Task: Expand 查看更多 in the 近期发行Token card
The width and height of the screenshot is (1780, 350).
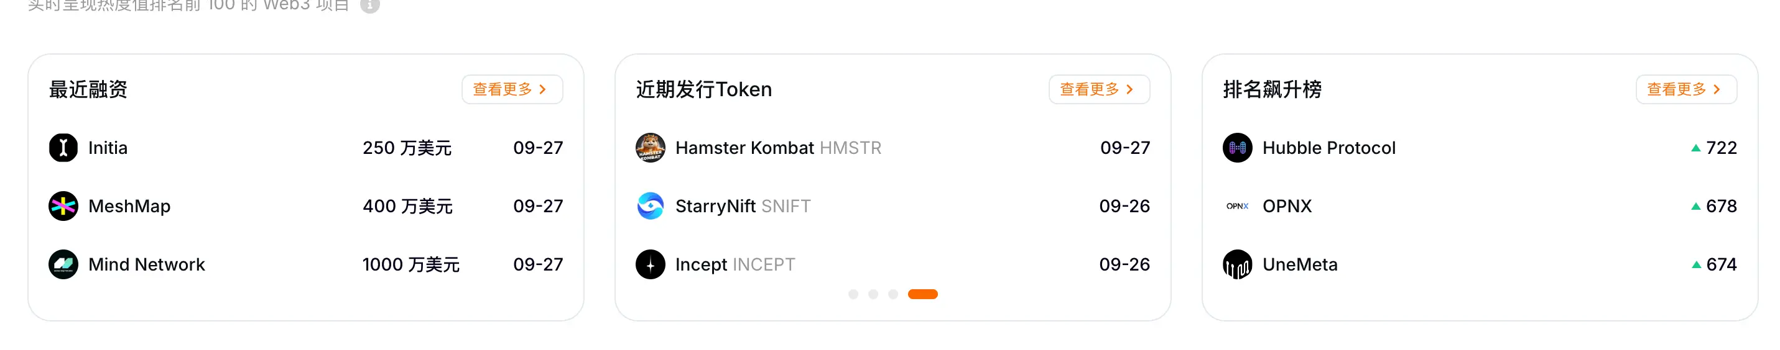Action: click(x=1099, y=89)
